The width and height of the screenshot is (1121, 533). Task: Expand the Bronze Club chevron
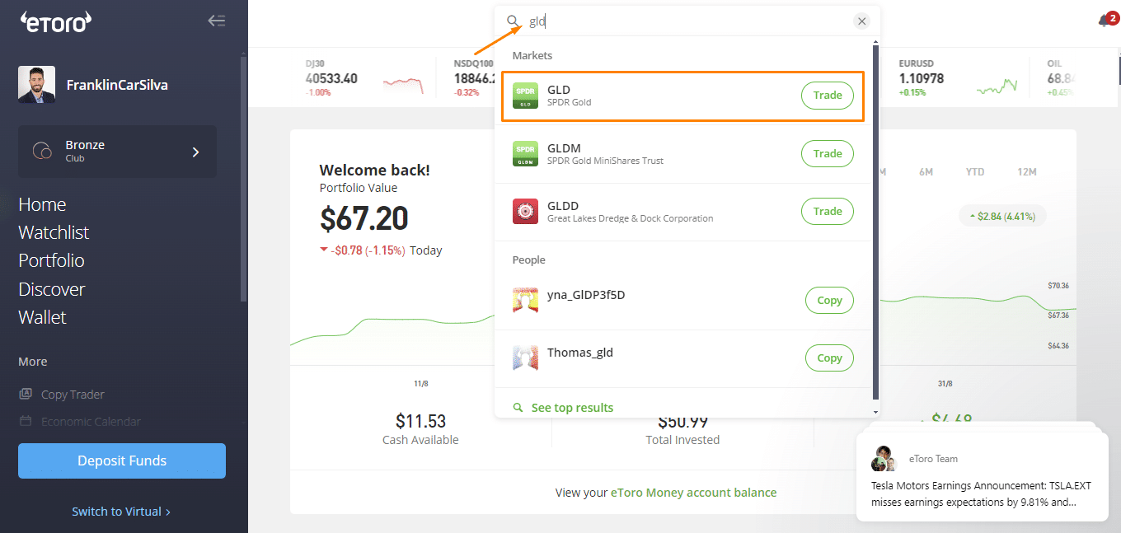pyautogui.click(x=196, y=152)
